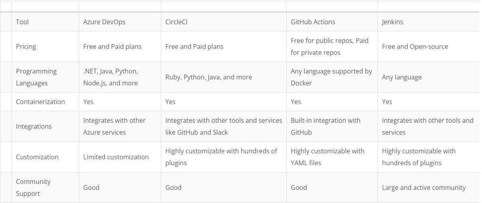This screenshot has width=482, height=203.
Task: Select 'Free for public repos' pricing cell
Action: pos(332,46)
